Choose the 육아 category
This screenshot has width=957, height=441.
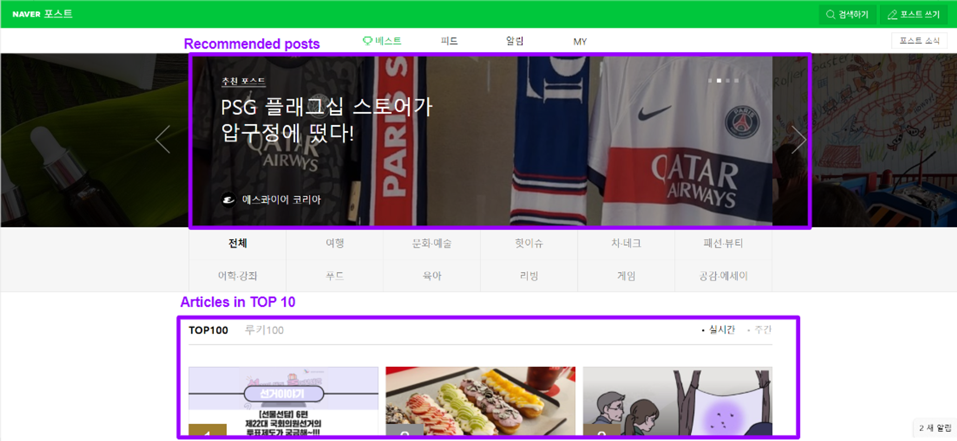(432, 276)
